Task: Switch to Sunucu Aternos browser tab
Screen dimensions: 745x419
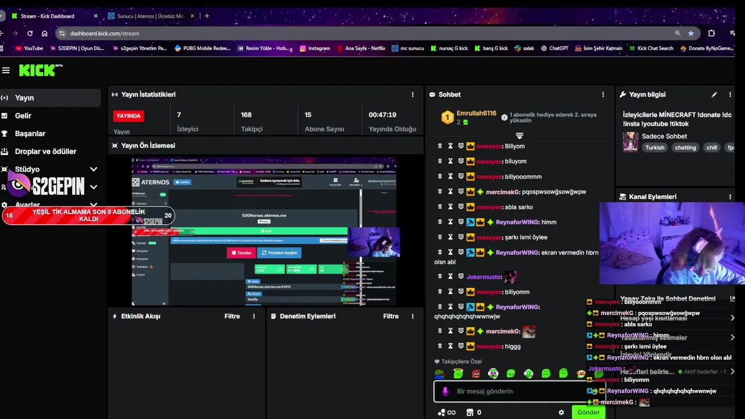Action: 151,16
